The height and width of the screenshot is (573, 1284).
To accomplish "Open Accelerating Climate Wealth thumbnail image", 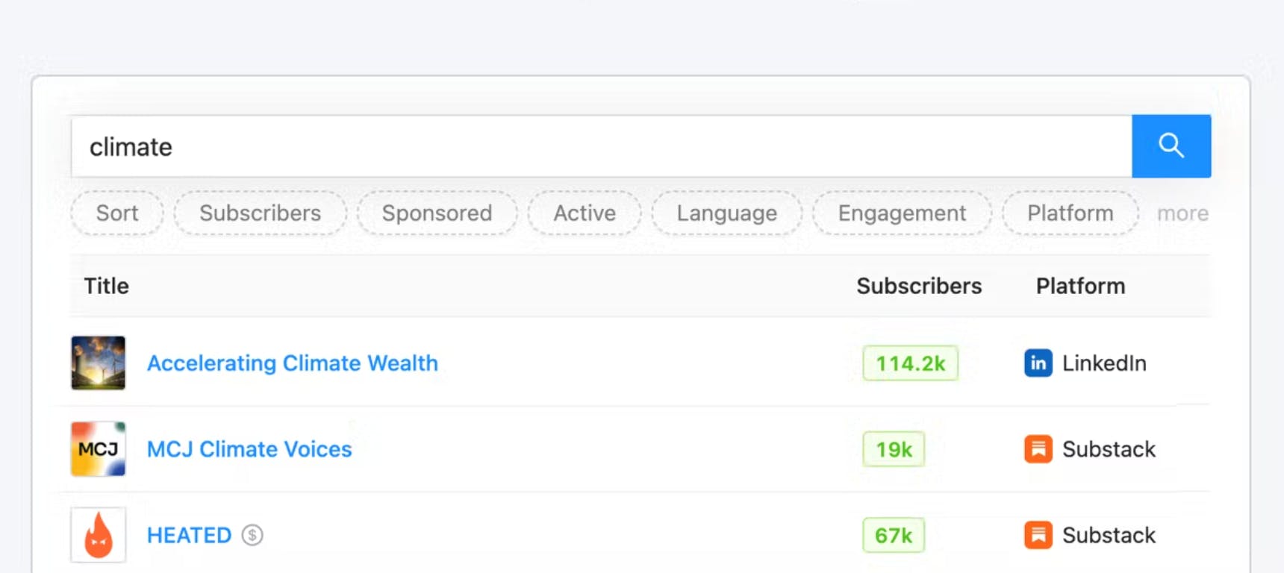I will (98, 363).
